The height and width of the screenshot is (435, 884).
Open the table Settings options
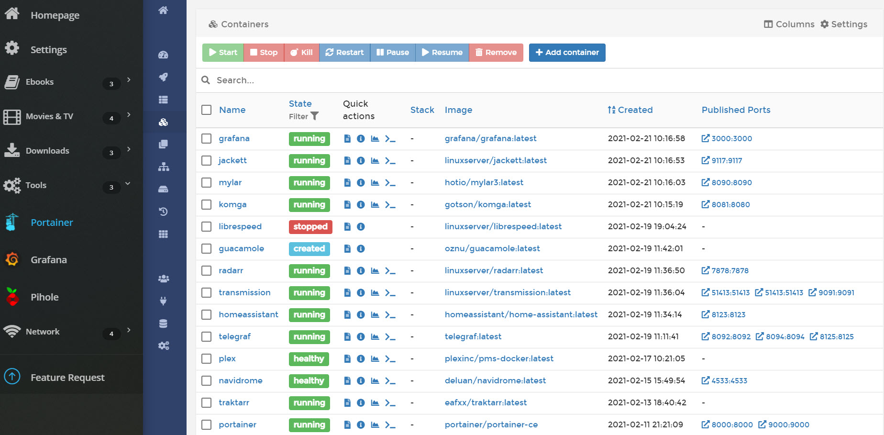pyautogui.click(x=844, y=24)
